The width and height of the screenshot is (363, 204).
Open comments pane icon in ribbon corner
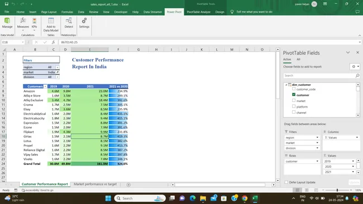click(x=357, y=12)
